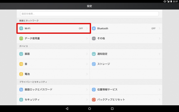Open 画面 row chevron
Screen dimensions: 179x112
point(87,54)
